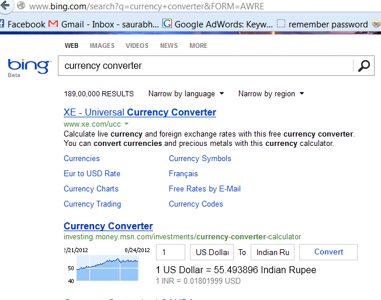Open the Free Rates by E-Mail link
The width and height of the screenshot is (381, 300).
pyautogui.click(x=205, y=189)
